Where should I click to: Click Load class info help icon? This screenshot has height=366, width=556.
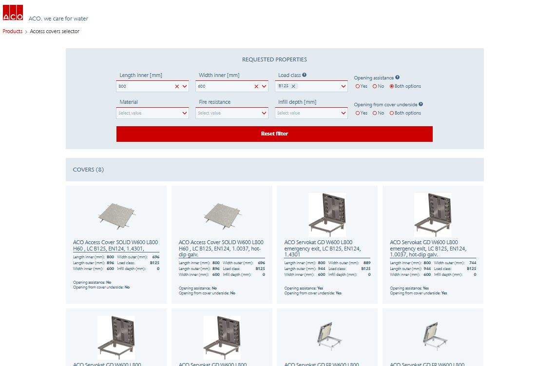[x=305, y=75]
